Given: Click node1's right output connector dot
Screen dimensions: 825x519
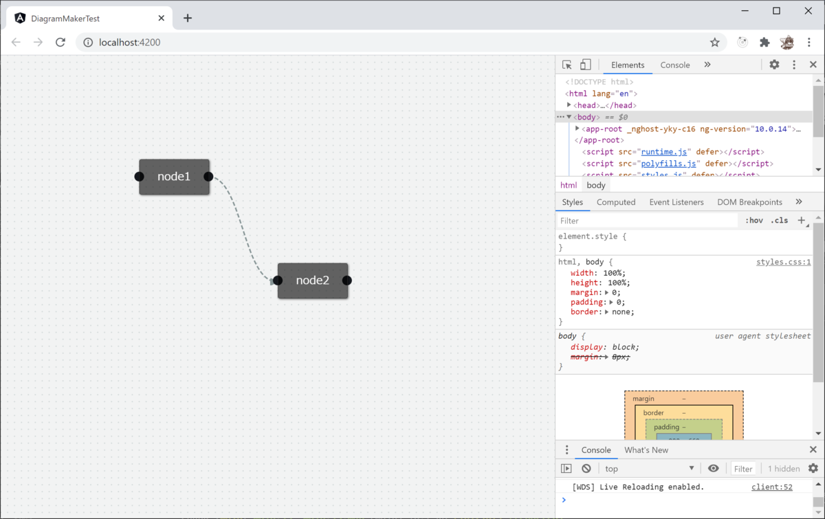Looking at the screenshot, I should tap(209, 177).
